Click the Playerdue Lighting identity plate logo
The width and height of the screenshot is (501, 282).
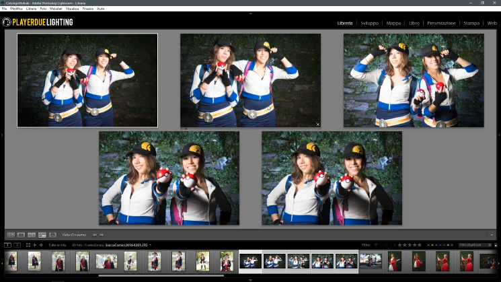coord(38,22)
